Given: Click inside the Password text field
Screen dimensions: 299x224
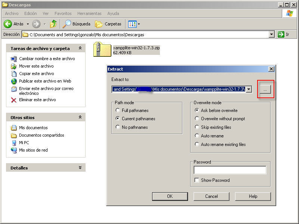Looking at the screenshot, I should 230,170.
